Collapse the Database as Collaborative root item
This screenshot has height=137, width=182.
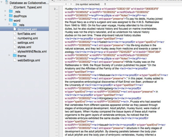(2, 2)
